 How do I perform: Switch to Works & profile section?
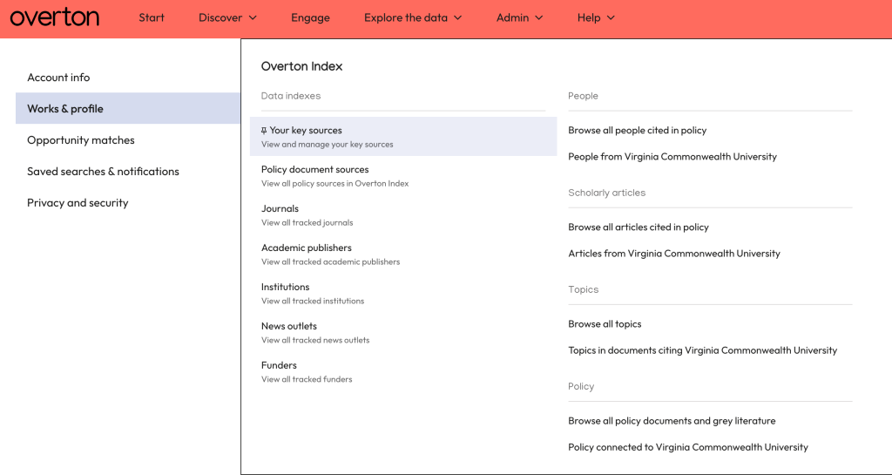pos(65,109)
